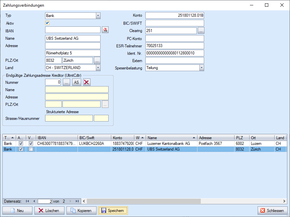Go to next record in navigator
This screenshot has width=290, height=217.
click(70, 201)
